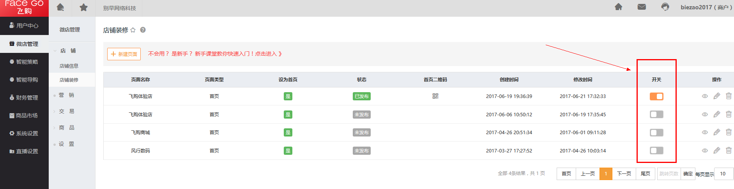734x189 pixels.
Task: Turn off the orange switch for published 飞购体验店
Action: coord(656,96)
